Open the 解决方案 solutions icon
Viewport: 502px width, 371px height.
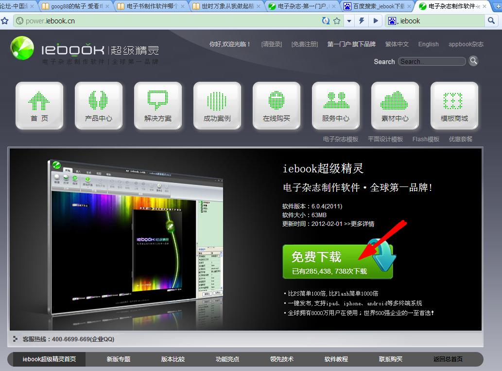(158, 106)
